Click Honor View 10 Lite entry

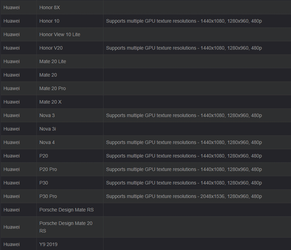point(59,34)
